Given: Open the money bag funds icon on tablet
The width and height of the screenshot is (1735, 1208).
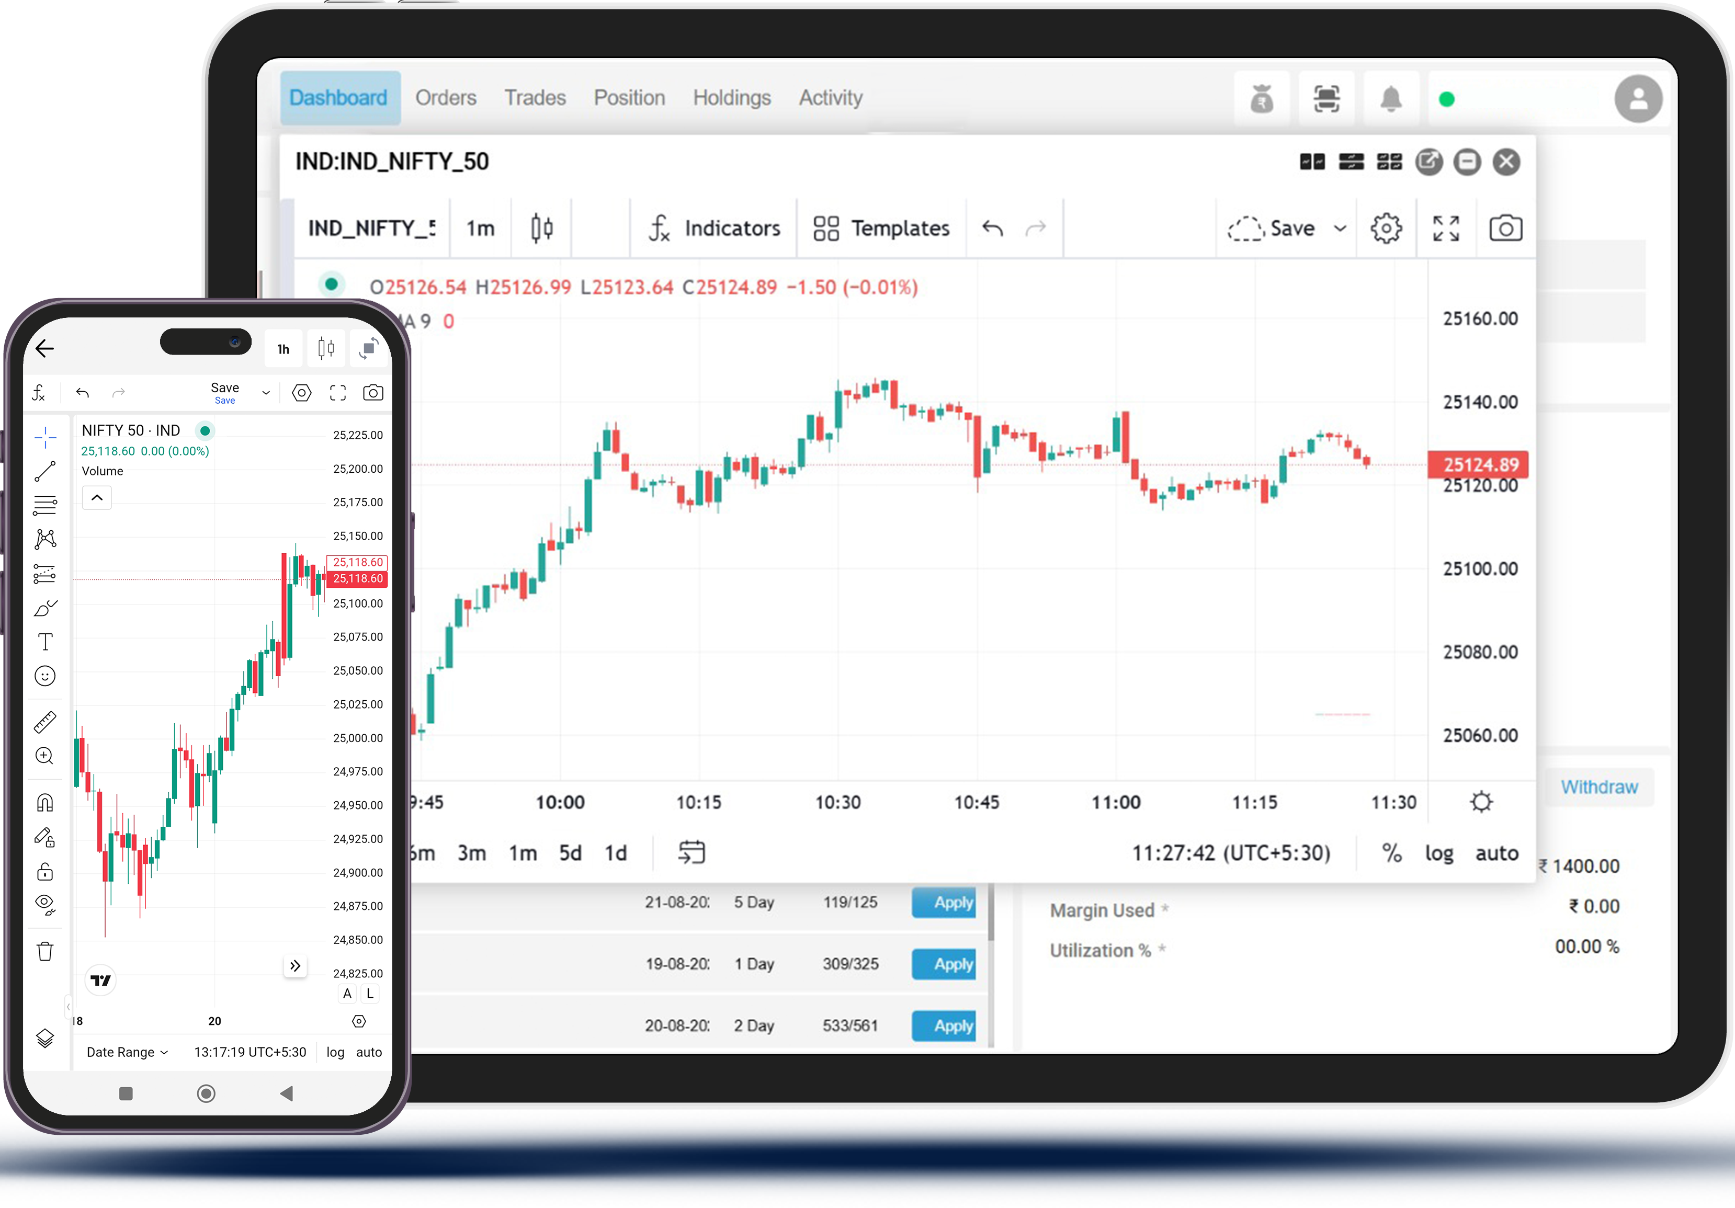Looking at the screenshot, I should click(x=1261, y=99).
